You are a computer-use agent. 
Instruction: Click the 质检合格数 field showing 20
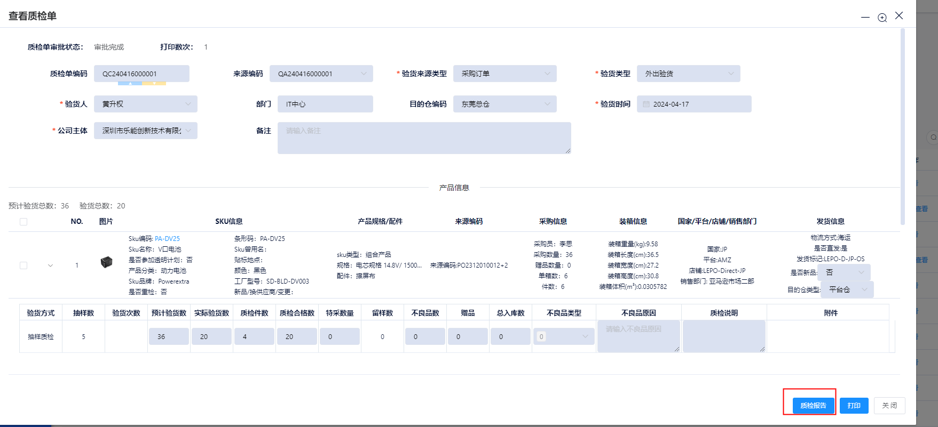[297, 336]
